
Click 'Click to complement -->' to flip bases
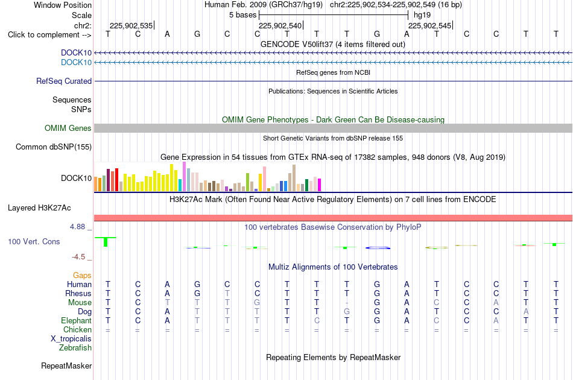pos(49,35)
